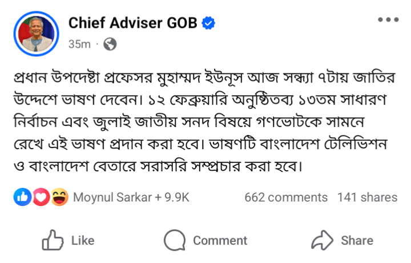Viewport: 411px width, 263px height.
Task: Click the Share text label
Action: point(357,241)
